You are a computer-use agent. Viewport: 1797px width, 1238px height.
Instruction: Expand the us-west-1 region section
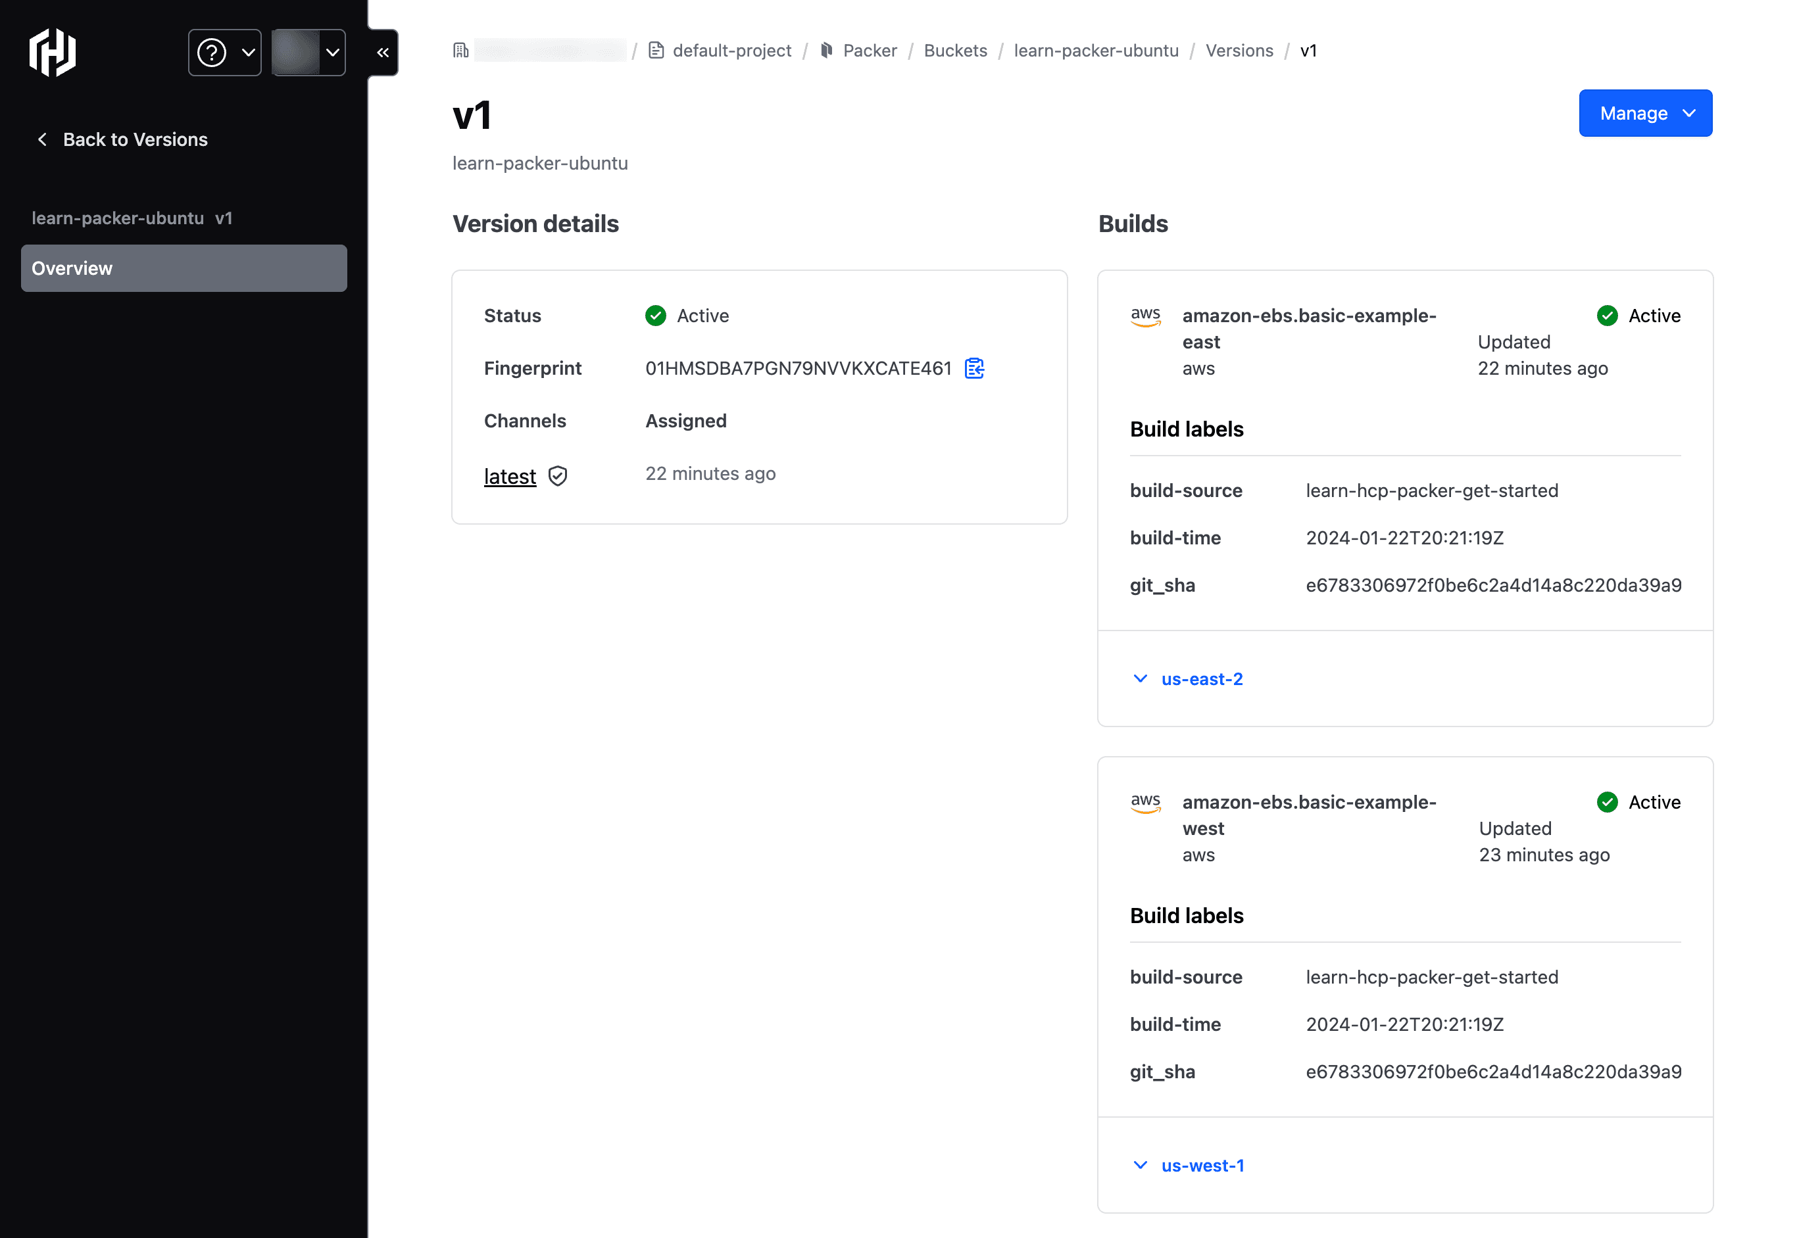pos(1188,1166)
